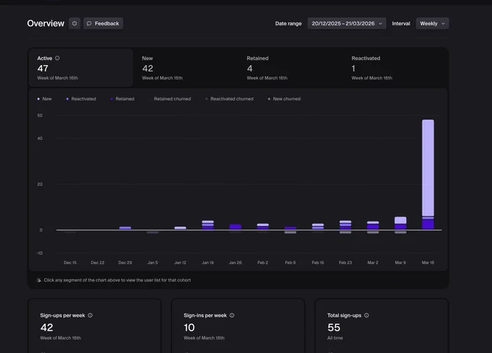Click the info icon next to Active

[x=57, y=58]
